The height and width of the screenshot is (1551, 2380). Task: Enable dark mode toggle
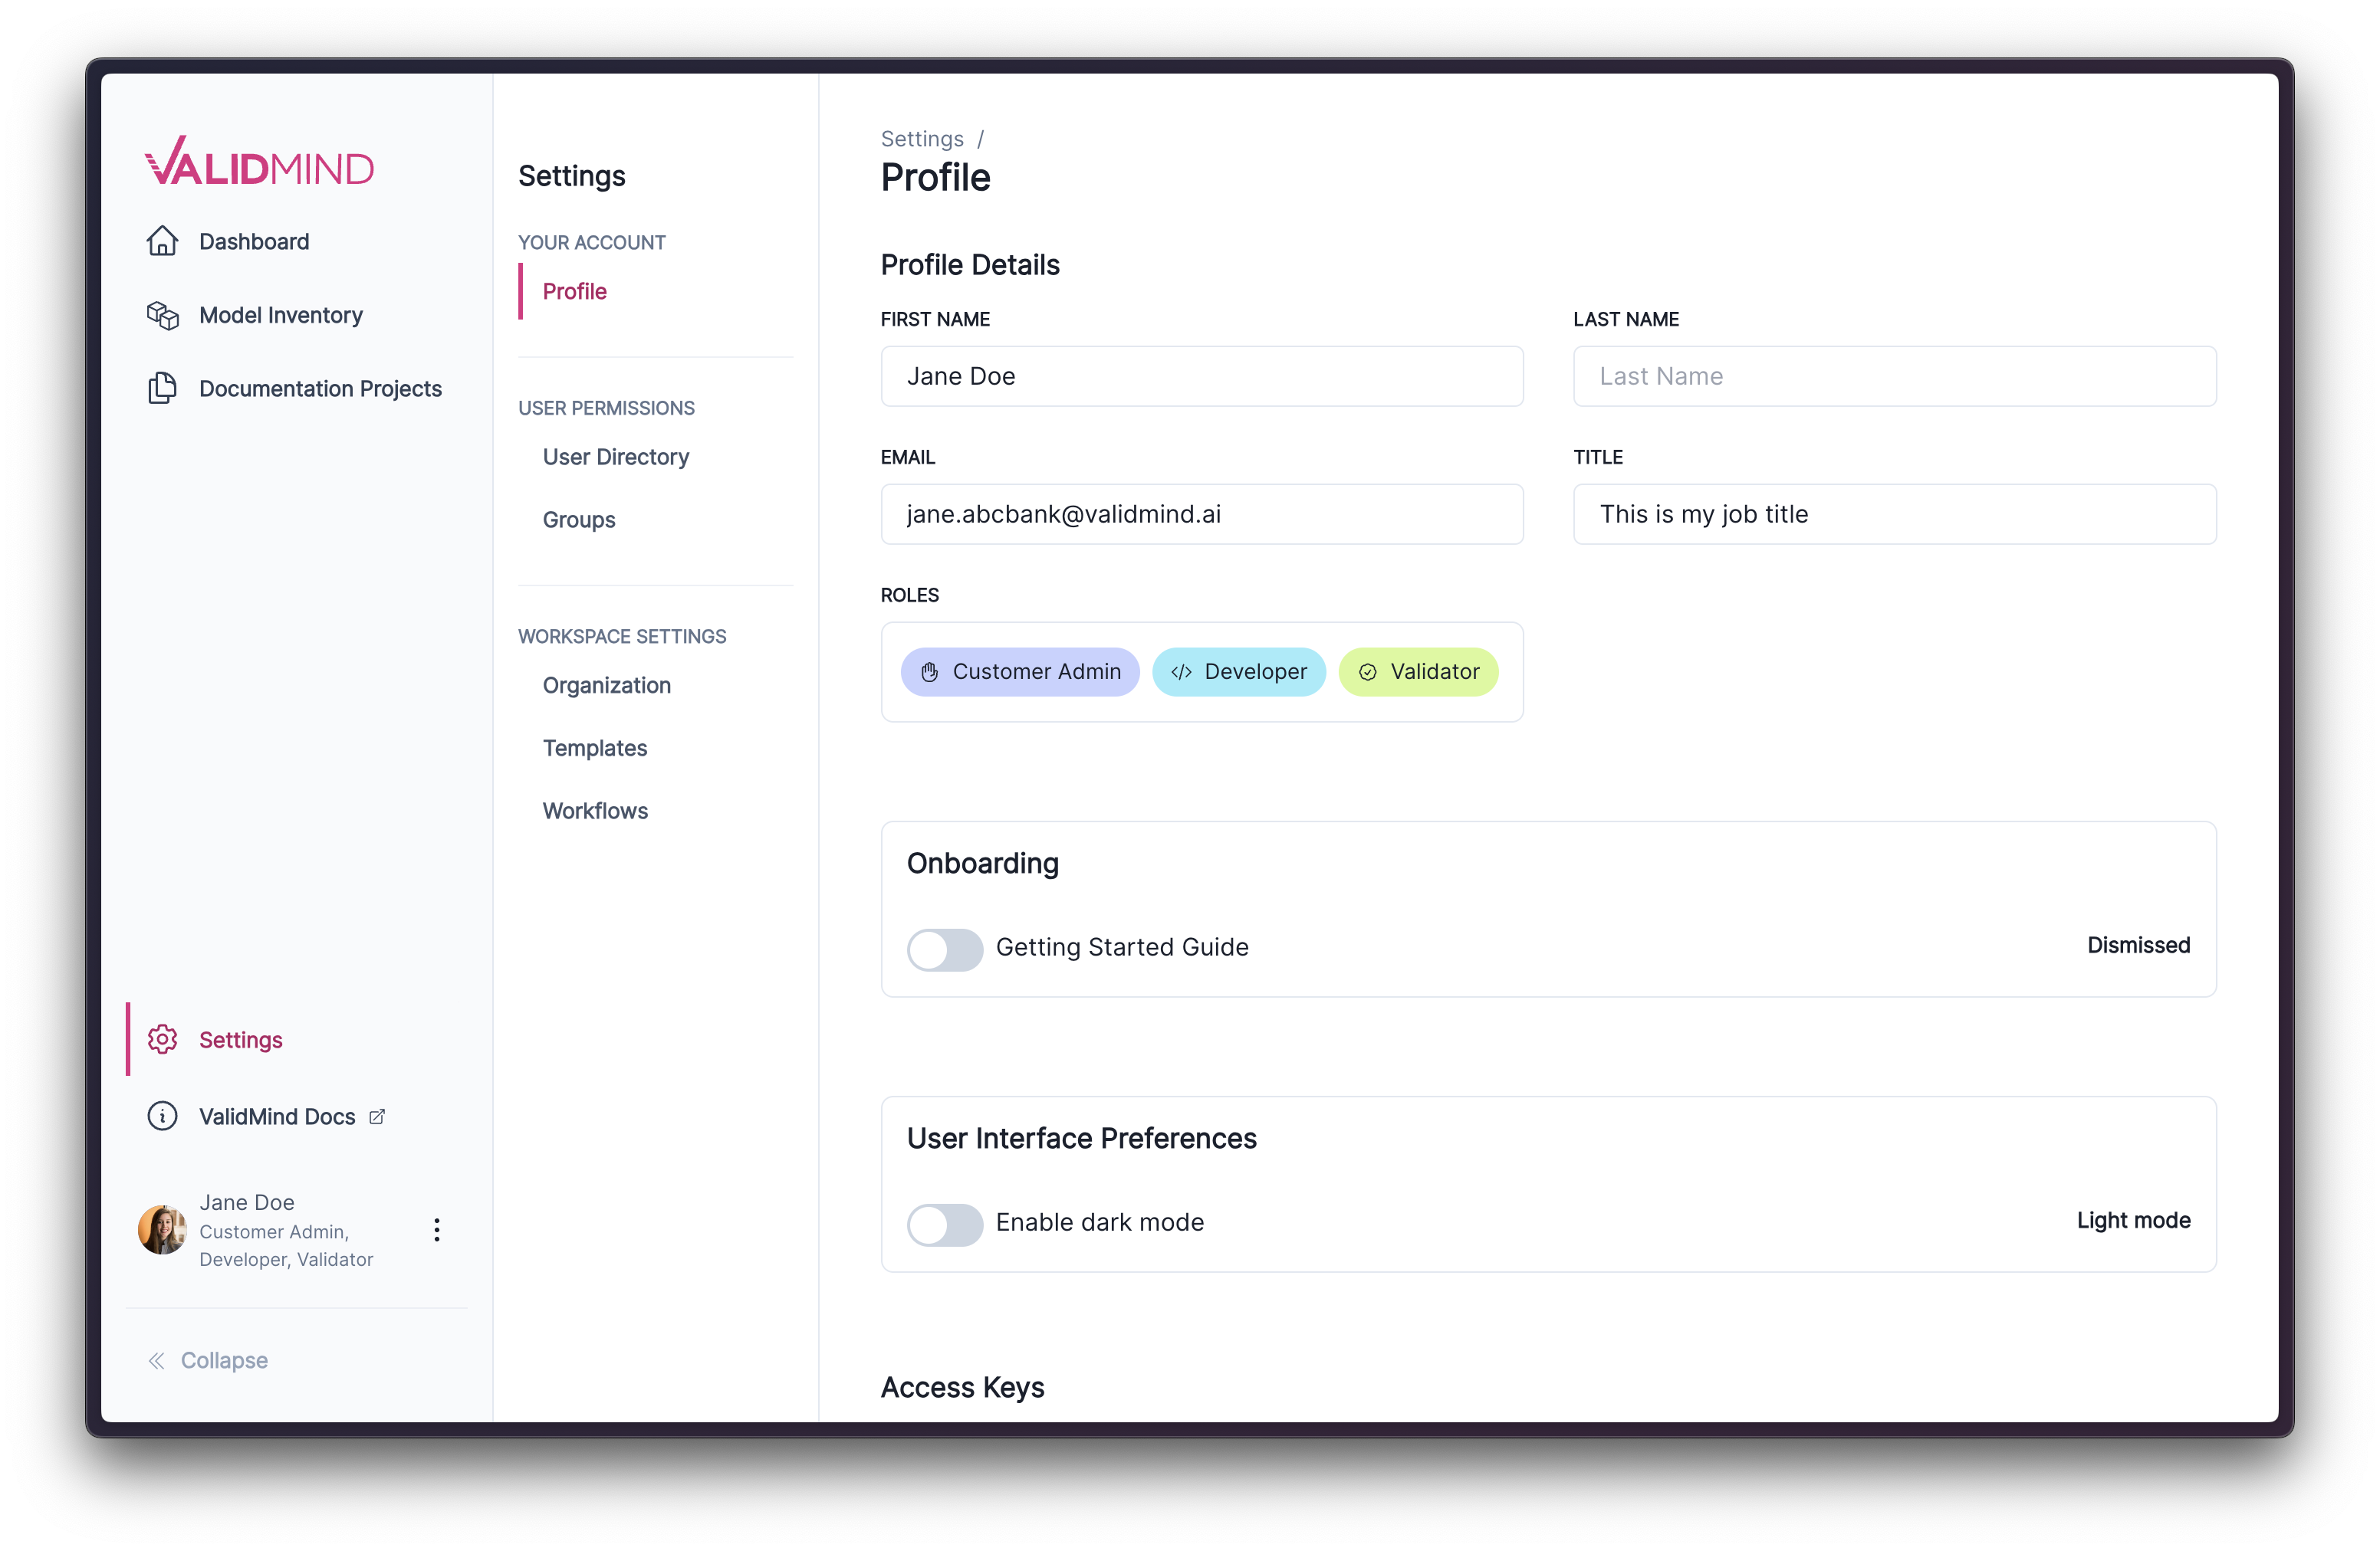coord(944,1221)
